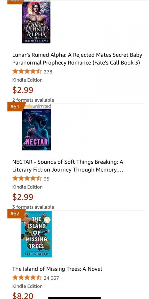Open the Lunar's Ruined Alpha book cover
The width and height of the screenshot is (149, 299).
(36, 22)
